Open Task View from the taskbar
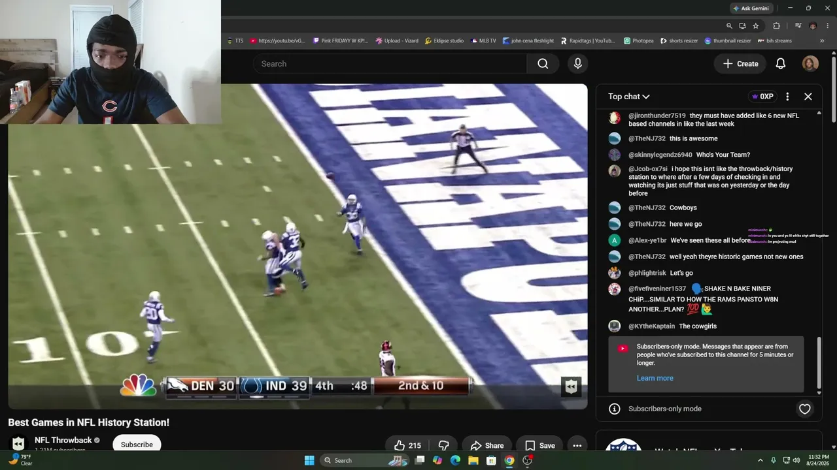837x470 pixels. point(420,460)
